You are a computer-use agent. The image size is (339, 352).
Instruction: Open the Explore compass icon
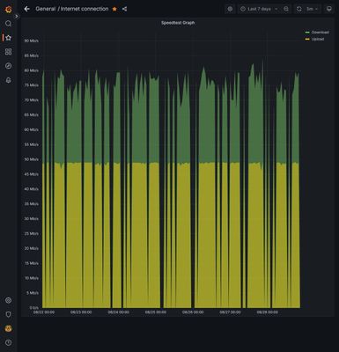click(x=8, y=66)
